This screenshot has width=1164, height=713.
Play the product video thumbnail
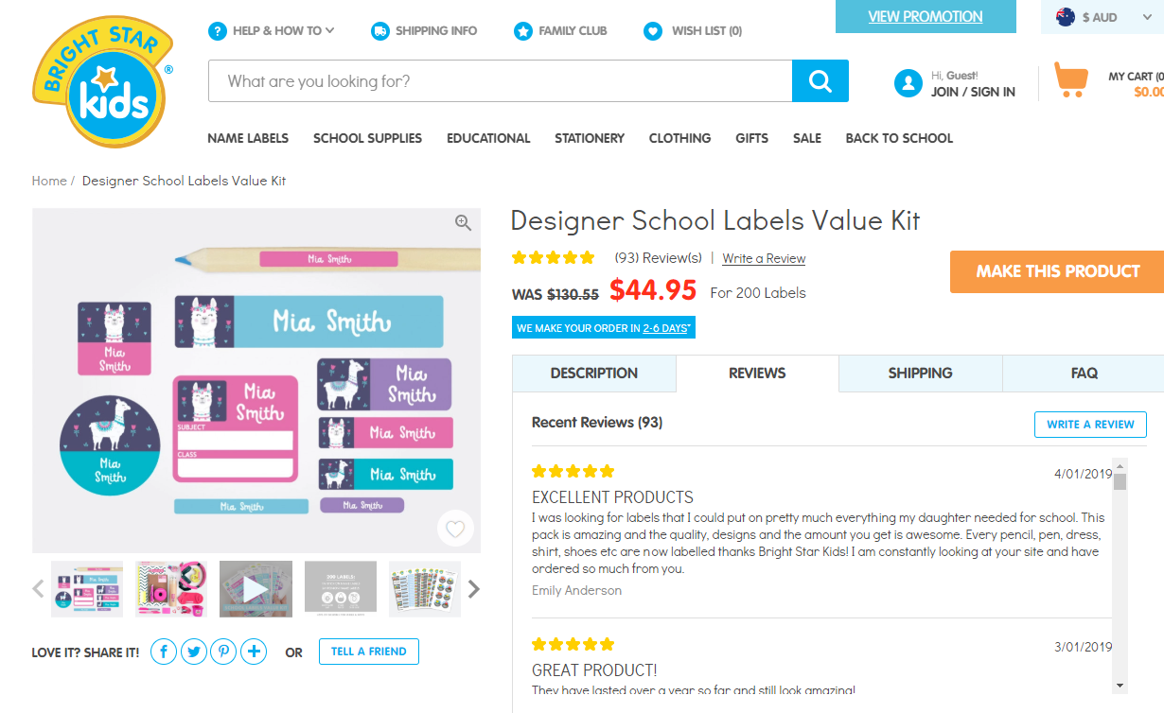coord(256,588)
